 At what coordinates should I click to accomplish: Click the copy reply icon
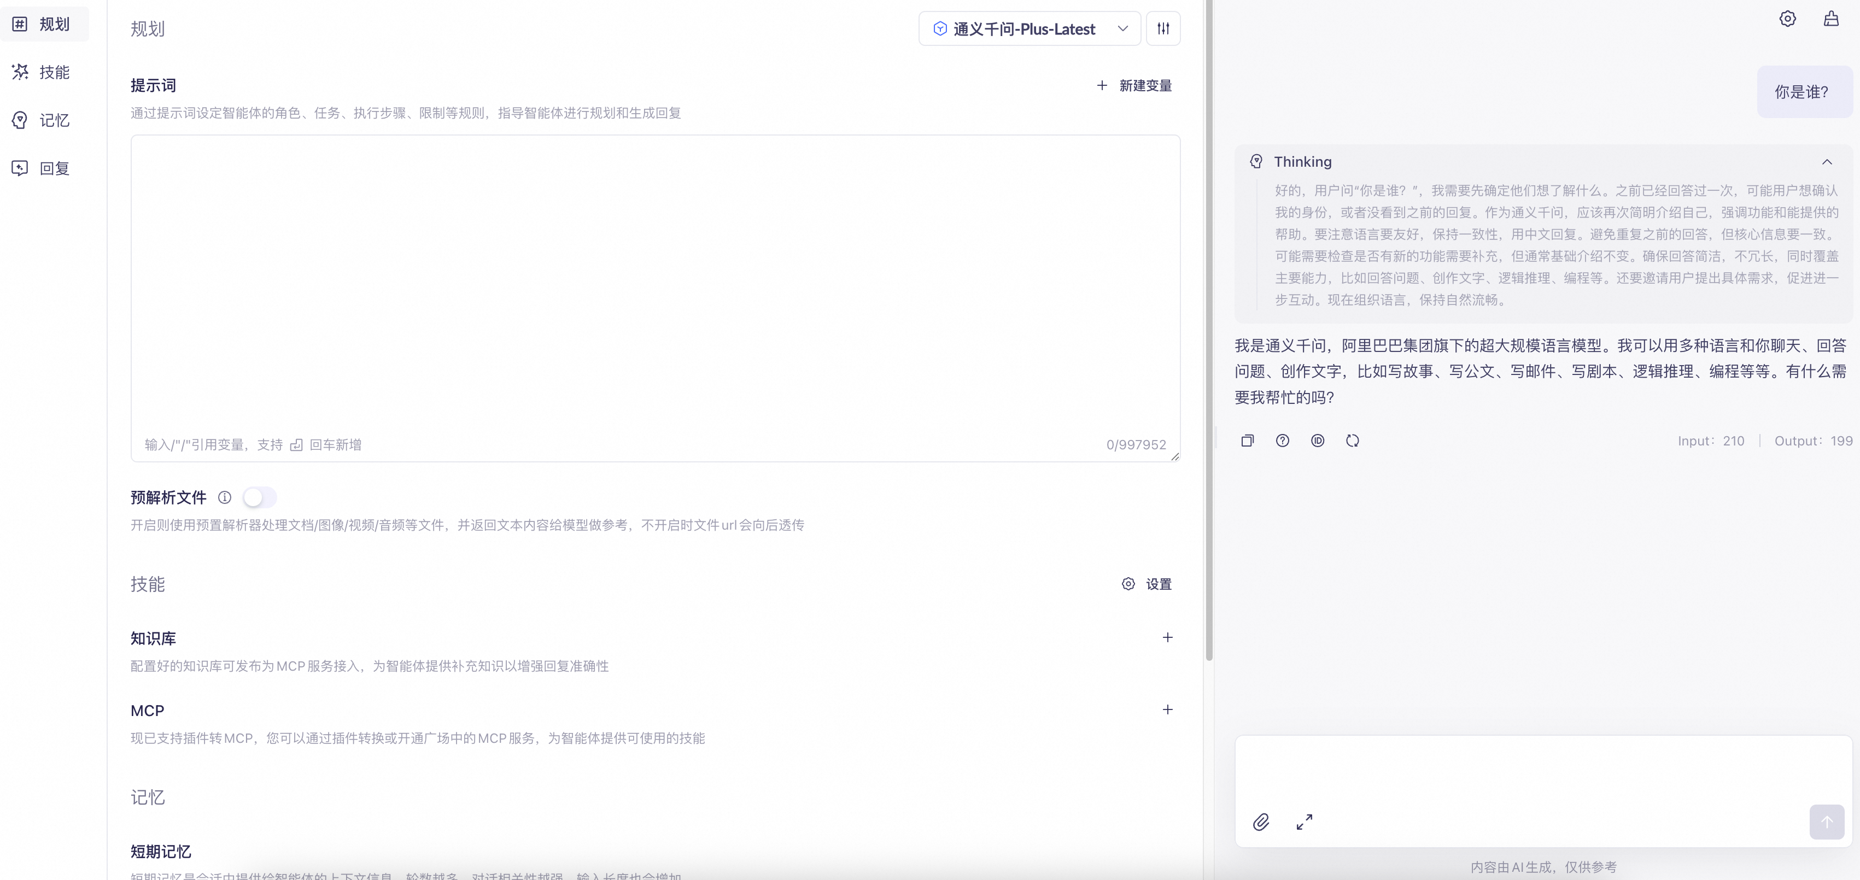[x=1247, y=441]
